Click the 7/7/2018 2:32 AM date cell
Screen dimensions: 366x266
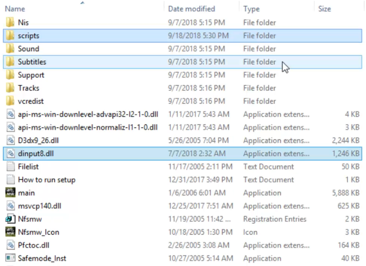[x=197, y=153]
